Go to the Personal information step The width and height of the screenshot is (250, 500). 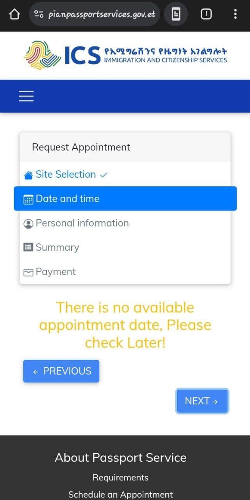(125, 223)
